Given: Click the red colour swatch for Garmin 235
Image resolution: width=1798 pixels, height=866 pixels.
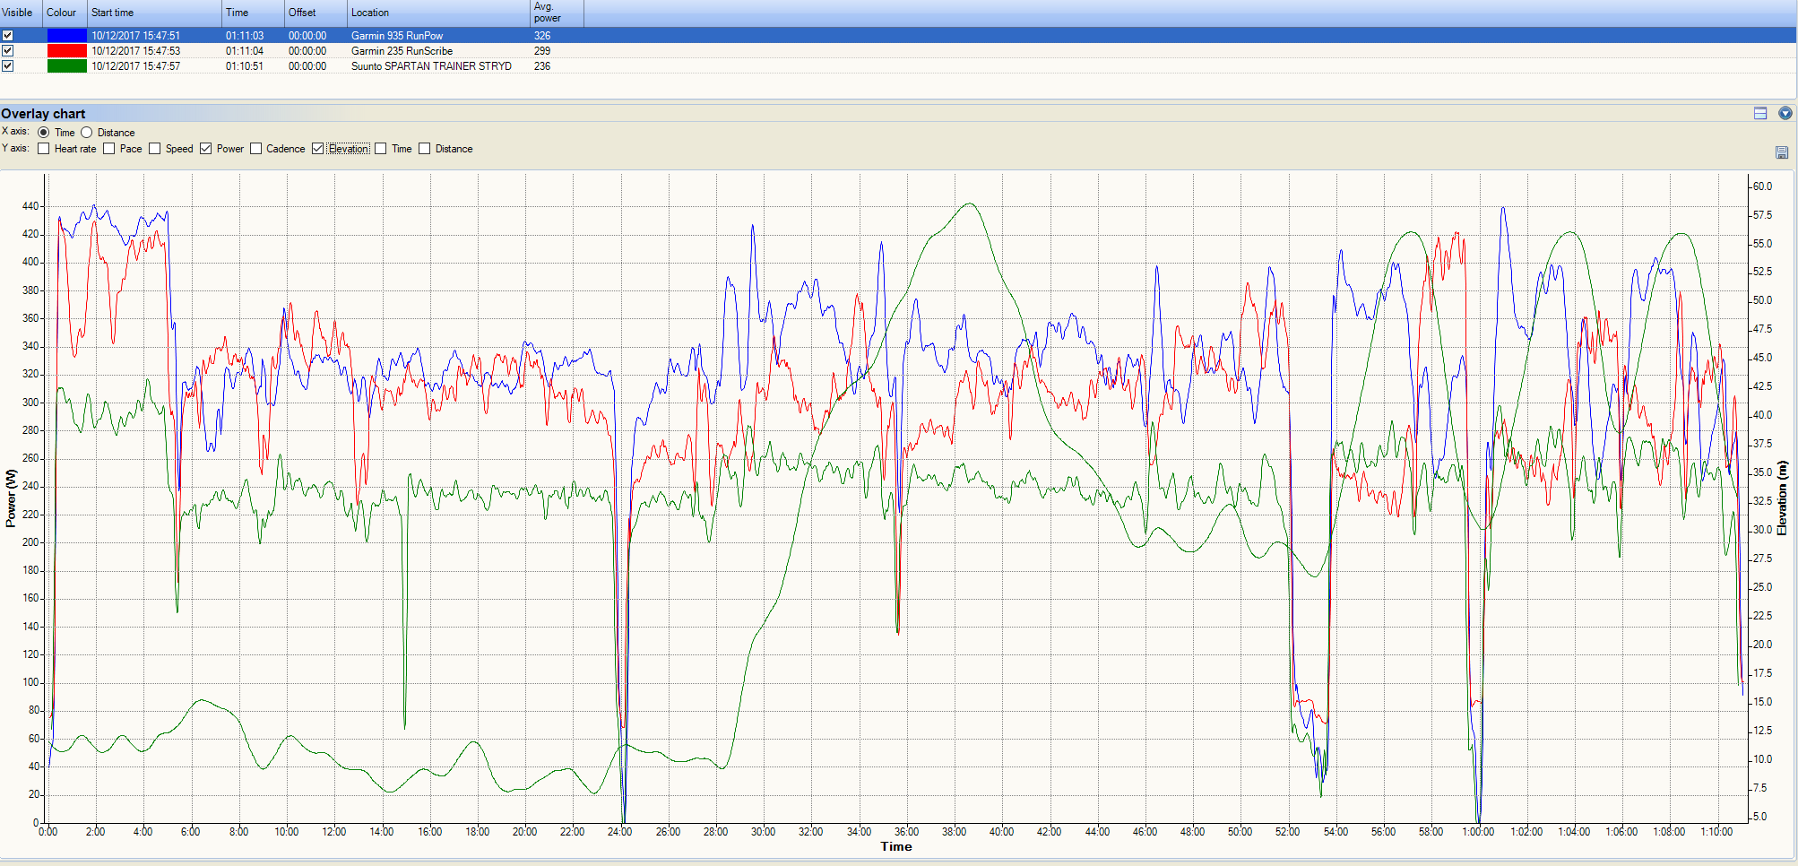Looking at the screenshot, I should [x=66, y=51].
